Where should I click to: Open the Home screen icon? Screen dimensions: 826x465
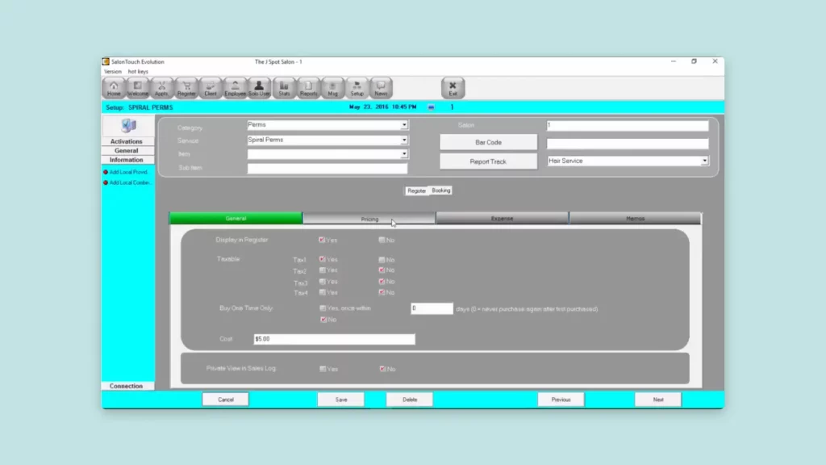[x=113, y=87]
